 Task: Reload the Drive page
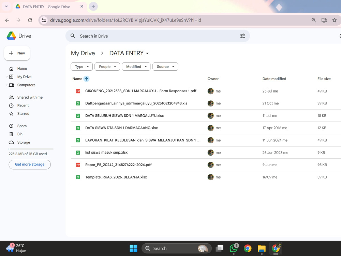point(30,20)
